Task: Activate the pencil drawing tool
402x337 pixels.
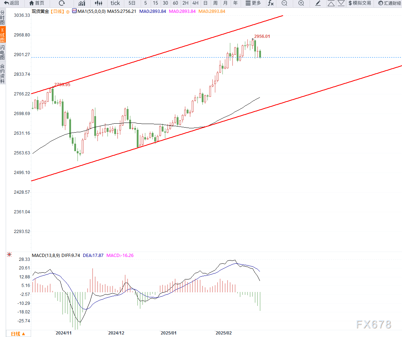Action: click(318, 3)
